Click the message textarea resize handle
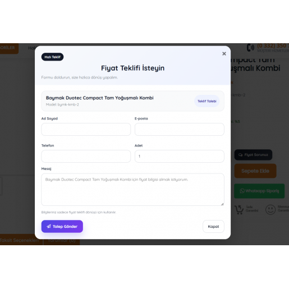 [x=222, y=204]
